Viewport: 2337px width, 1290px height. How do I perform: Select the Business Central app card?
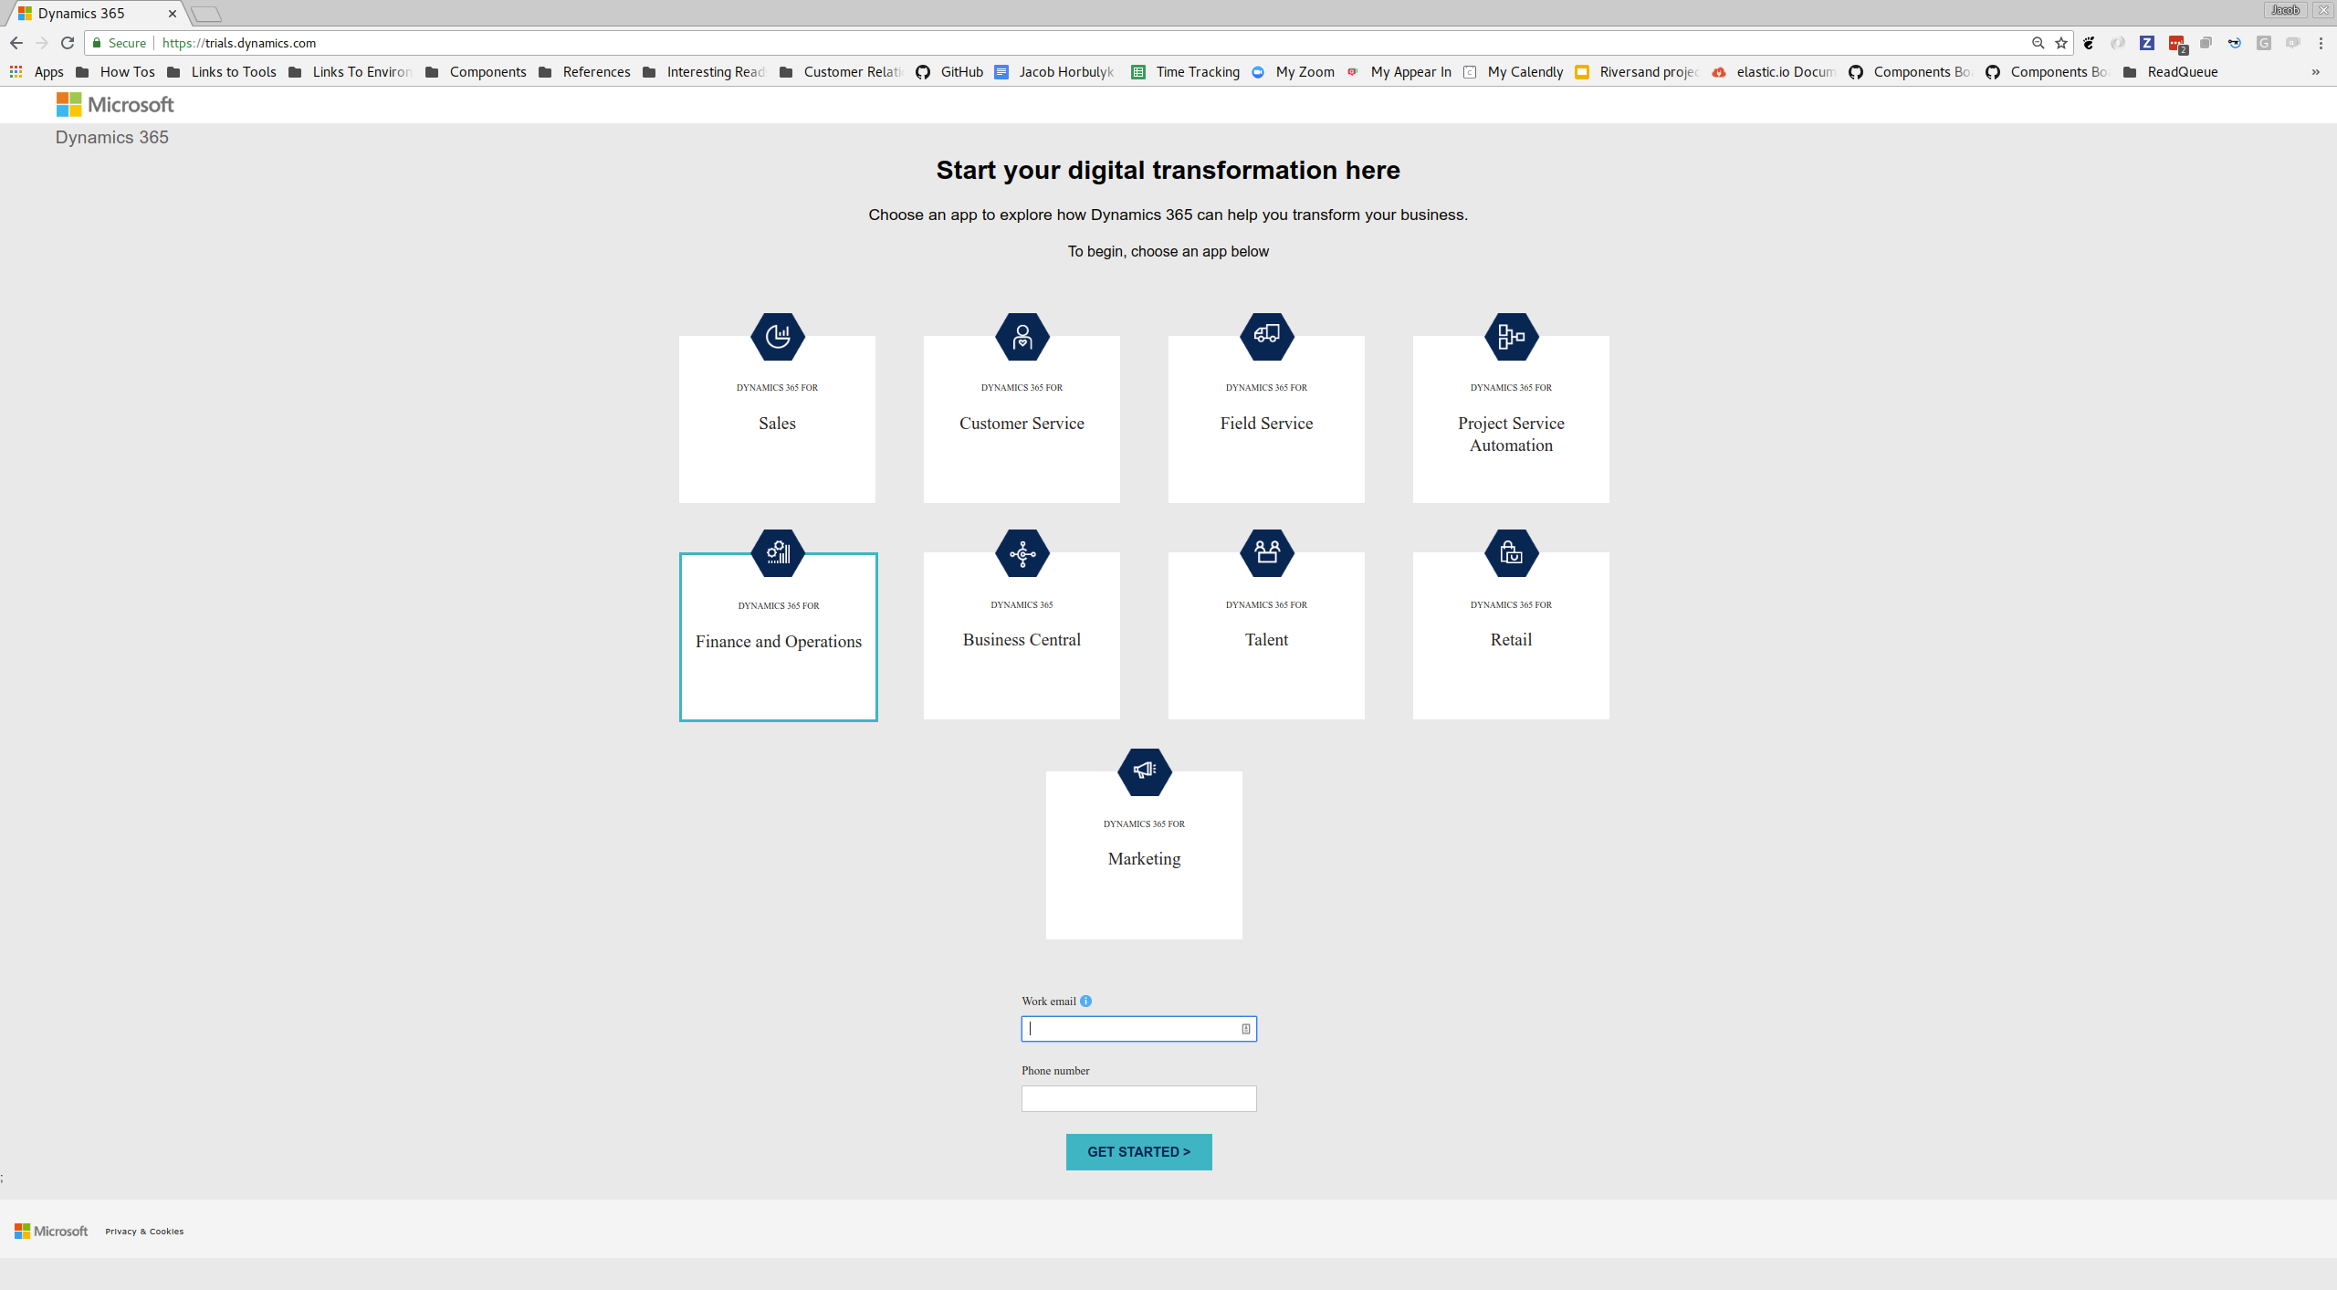(x=1022, y=635)
